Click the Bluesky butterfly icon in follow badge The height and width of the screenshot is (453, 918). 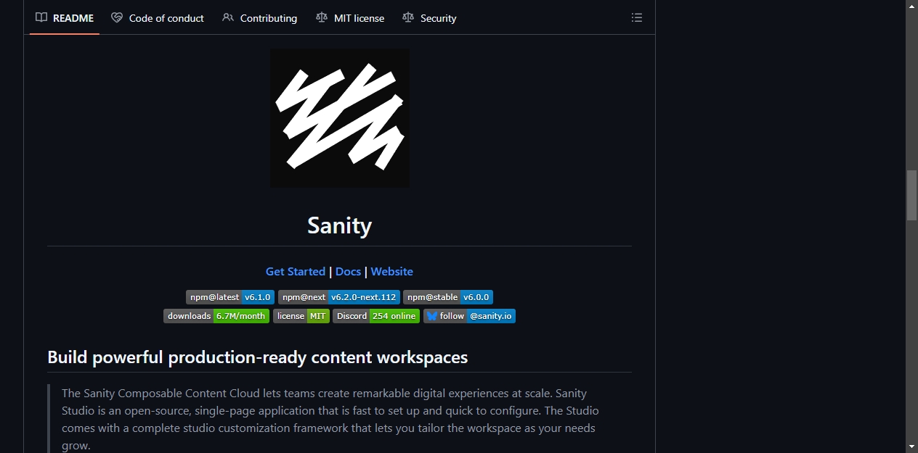432,316
